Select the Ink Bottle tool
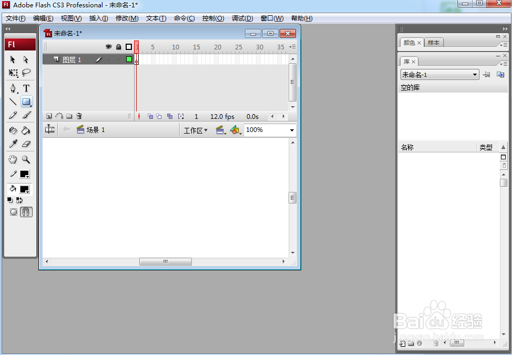The height and width of the screenshot is (355, 512). [x=13, y=130]
